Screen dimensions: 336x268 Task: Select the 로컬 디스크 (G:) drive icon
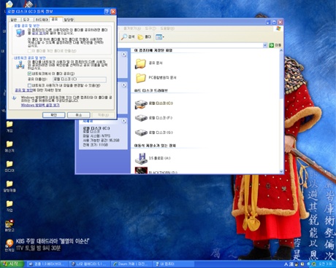(x=141, y=133)
